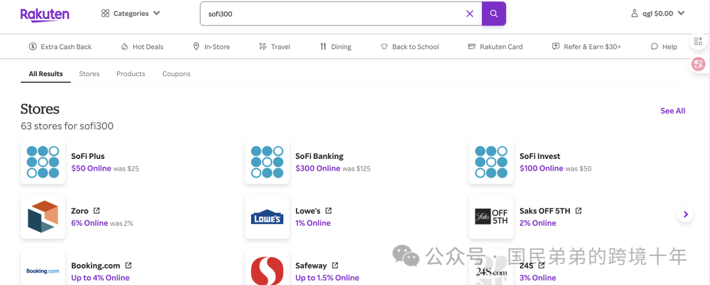Click the Rakuten Card icon
This screenshot has height=285, width=710.
pos(472,47)
